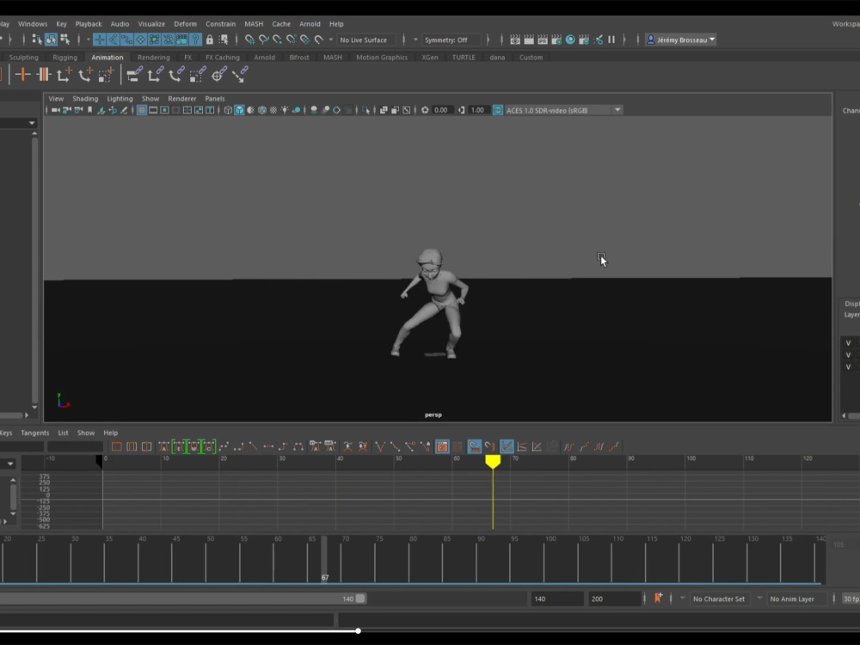The image size is (860, 645).
Task: Switch to the TURTLE shelf tab
Action: tap(464, 57)
